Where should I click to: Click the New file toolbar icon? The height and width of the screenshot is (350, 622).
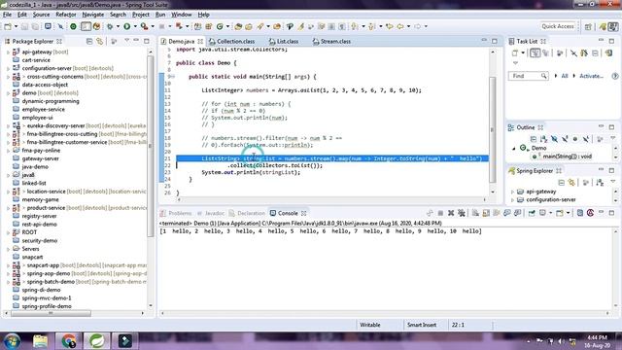click(8, 26)
